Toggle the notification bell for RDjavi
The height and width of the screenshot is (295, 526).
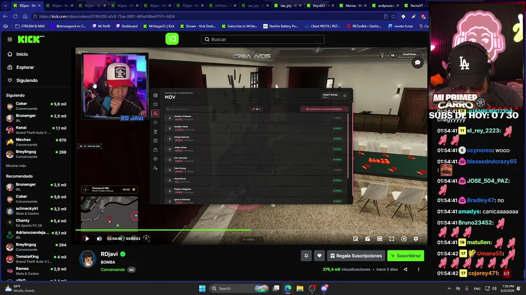306,256
